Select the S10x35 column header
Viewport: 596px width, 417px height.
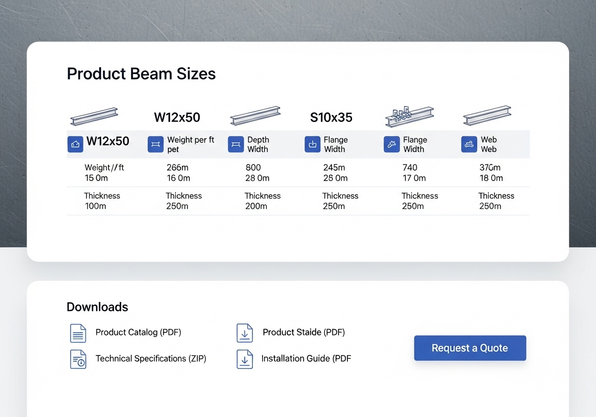[331, 117]
